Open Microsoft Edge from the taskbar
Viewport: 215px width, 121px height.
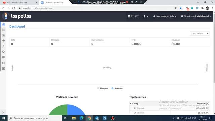pyautogui.click(x=82, y=118)
